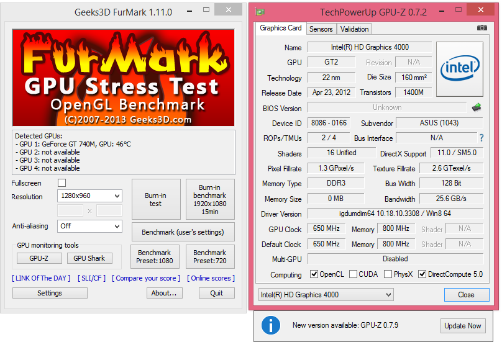Click the custom resolution width field
This screenshot has height=342, width=502.
70,211
